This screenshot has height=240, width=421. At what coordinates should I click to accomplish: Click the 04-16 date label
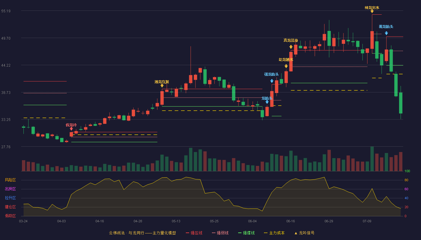tap(100, 221)
